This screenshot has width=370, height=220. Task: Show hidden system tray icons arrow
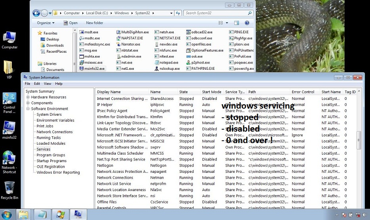click(x=337, y=215)
